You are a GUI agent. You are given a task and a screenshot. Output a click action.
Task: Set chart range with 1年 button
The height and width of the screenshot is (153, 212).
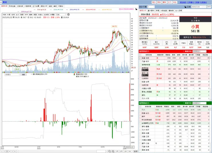point(125,151)
